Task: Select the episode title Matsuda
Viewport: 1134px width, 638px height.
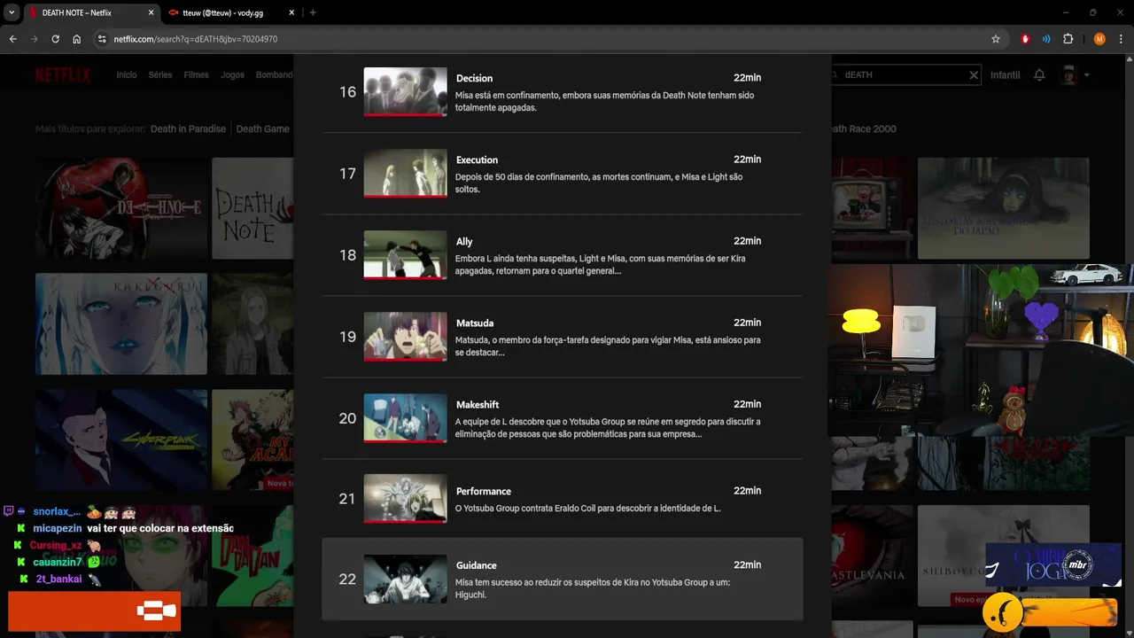Action: 475,323
